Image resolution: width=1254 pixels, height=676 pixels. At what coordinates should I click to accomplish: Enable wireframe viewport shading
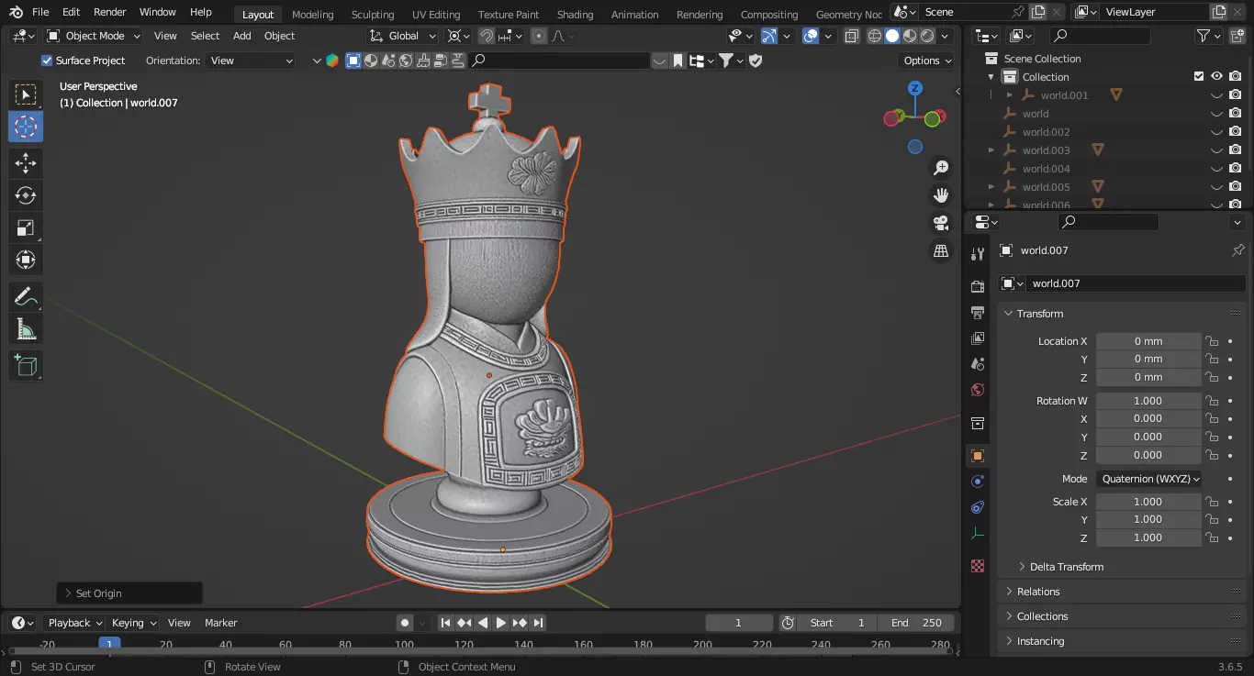(x=874, y=36)
